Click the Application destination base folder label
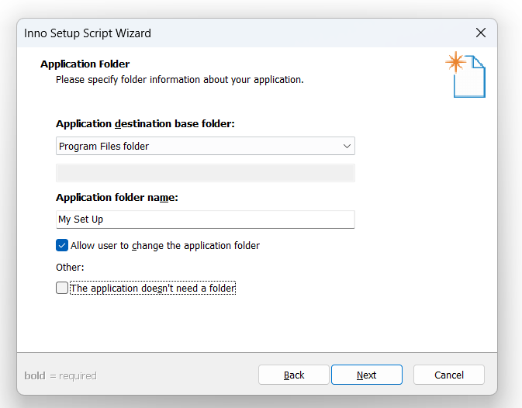522x408 pixels. tap(145, 124)
